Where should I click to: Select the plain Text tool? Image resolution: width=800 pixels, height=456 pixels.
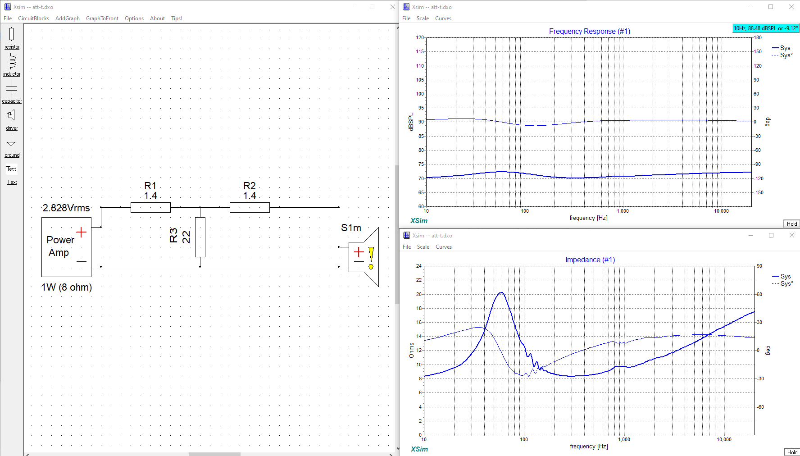coord(11,169)
